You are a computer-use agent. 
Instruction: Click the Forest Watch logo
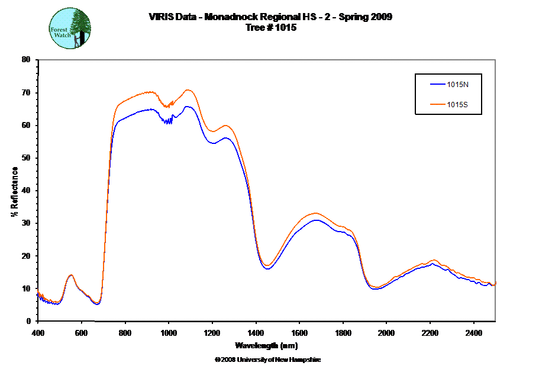pyautogui.click(x=70, y=28)
